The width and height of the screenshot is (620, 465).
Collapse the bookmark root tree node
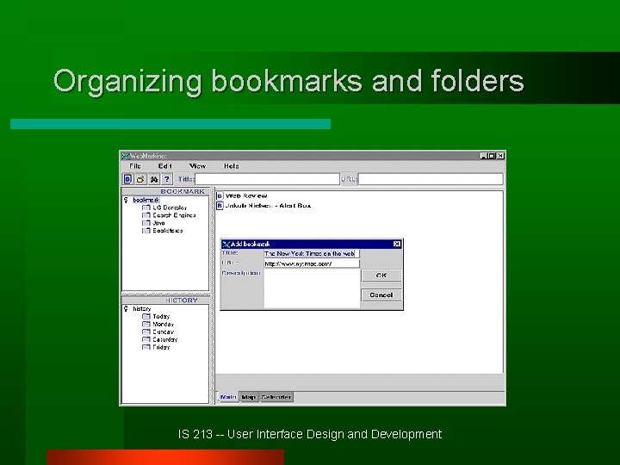pos(126,200)
